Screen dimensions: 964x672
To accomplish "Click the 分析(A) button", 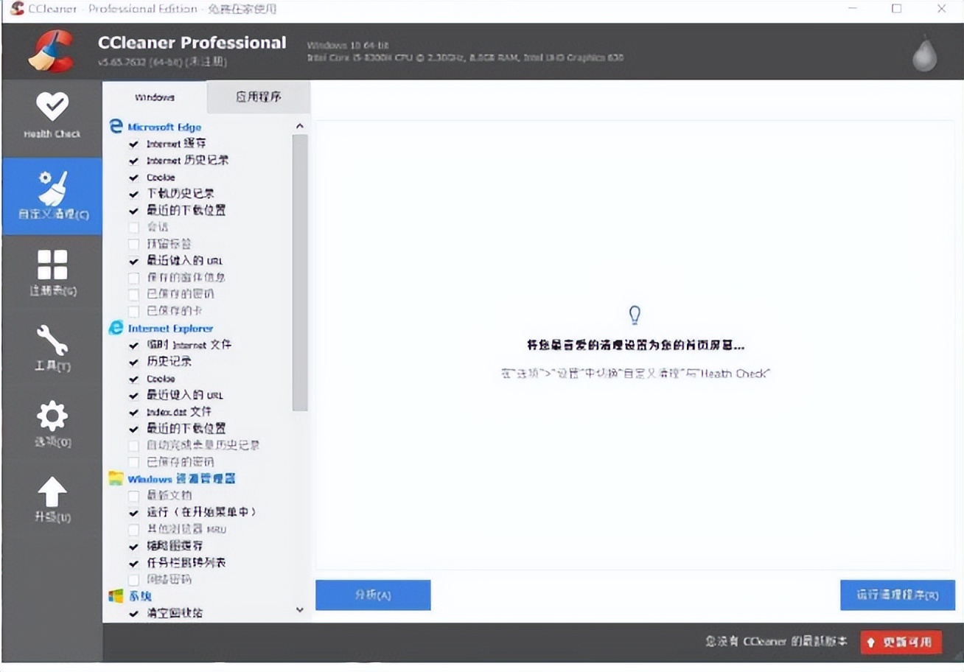I will [x=373, y=595].
